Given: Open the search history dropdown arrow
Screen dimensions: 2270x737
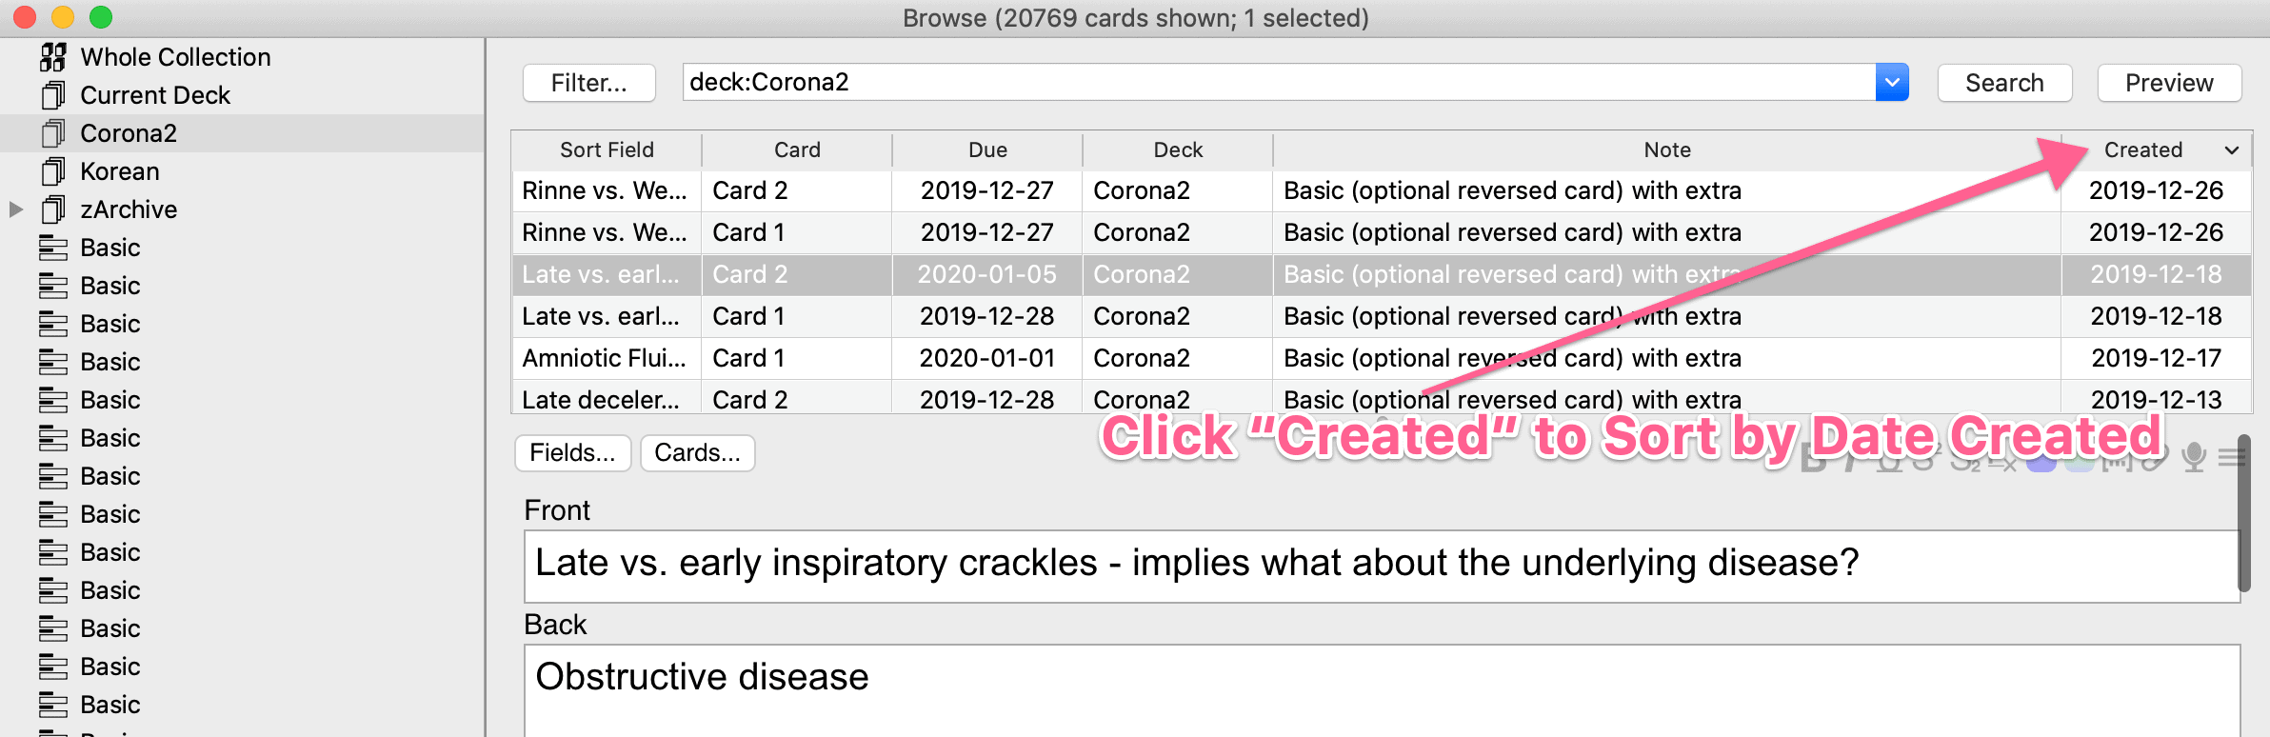Looking at the screenshot, I should (1892, 83).
